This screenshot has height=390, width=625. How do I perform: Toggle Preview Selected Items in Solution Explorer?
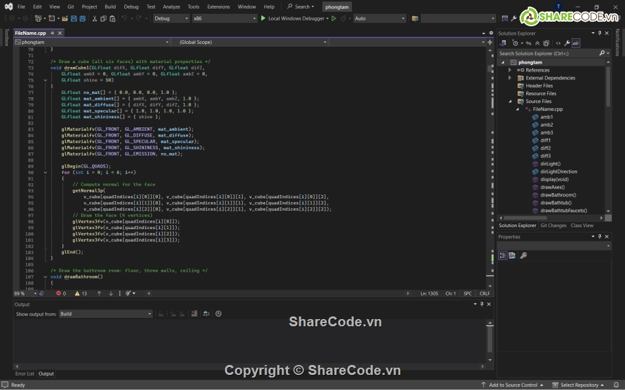pos(576,43)
